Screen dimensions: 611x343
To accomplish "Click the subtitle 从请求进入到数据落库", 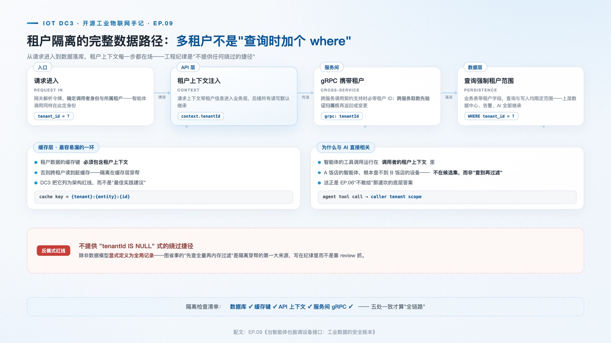I will click(141, 57).
